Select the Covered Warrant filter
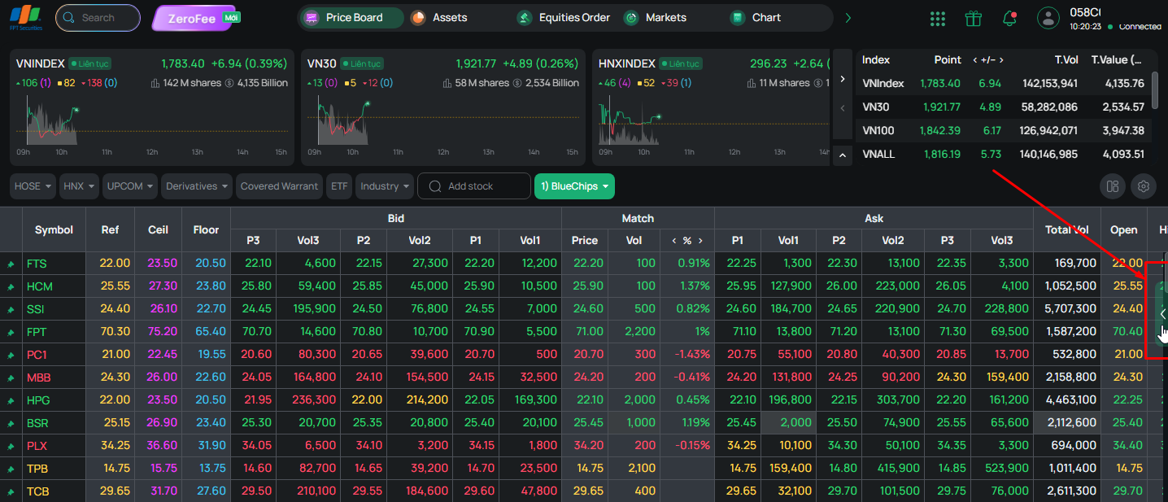Screen dimensions: 1168x502 point(279,186)
